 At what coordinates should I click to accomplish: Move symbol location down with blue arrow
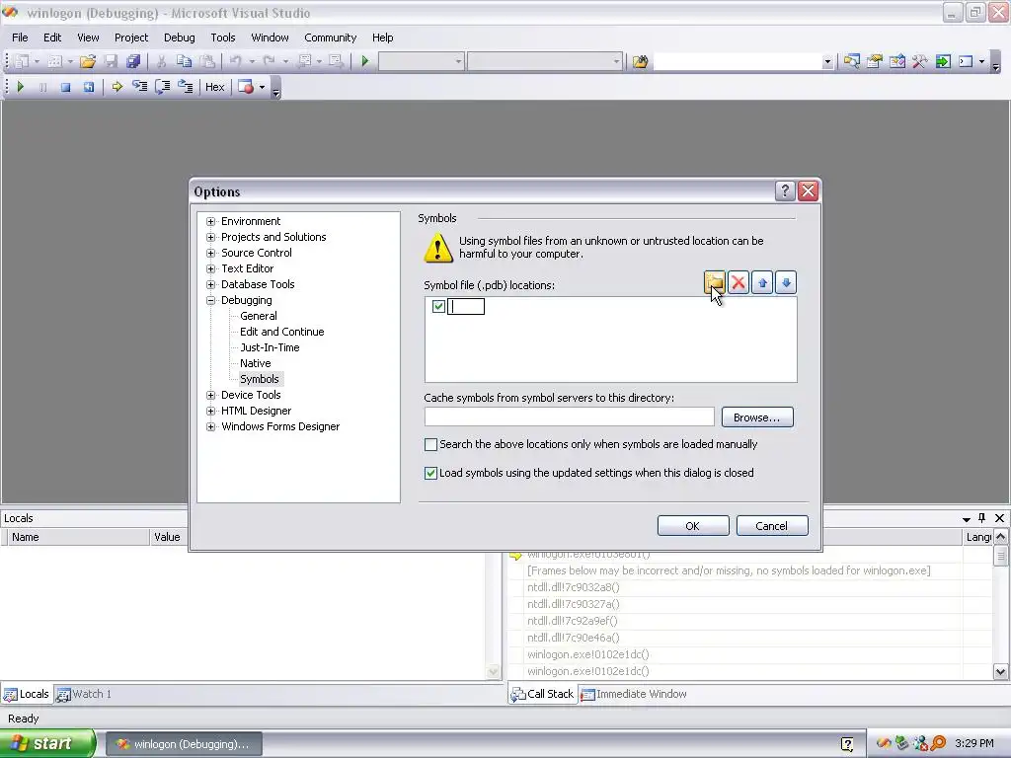pos(786,282)
